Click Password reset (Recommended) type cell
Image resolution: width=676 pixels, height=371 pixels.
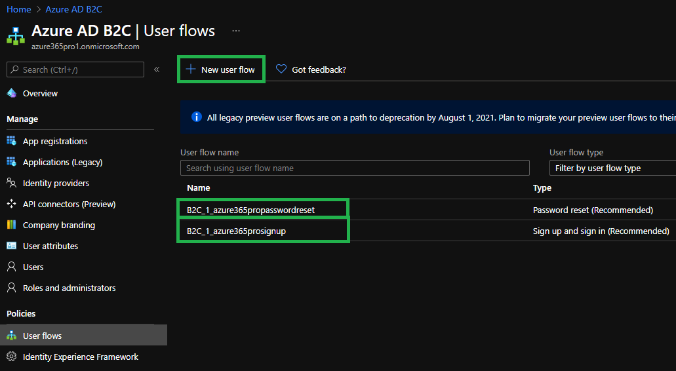593,210
